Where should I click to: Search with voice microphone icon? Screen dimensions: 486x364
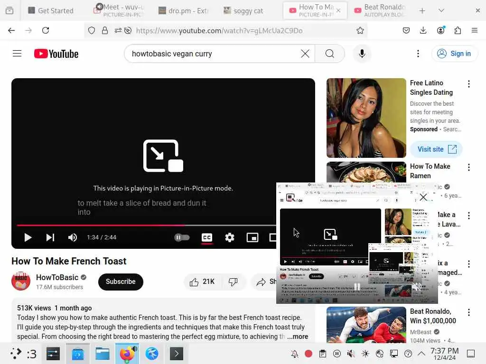(x=362, y=54)
